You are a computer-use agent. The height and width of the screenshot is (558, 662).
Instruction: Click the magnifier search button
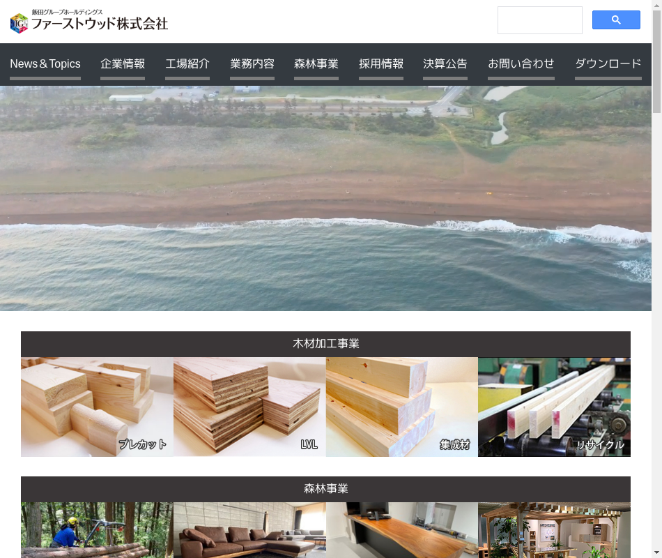click(x=616, y=20)
